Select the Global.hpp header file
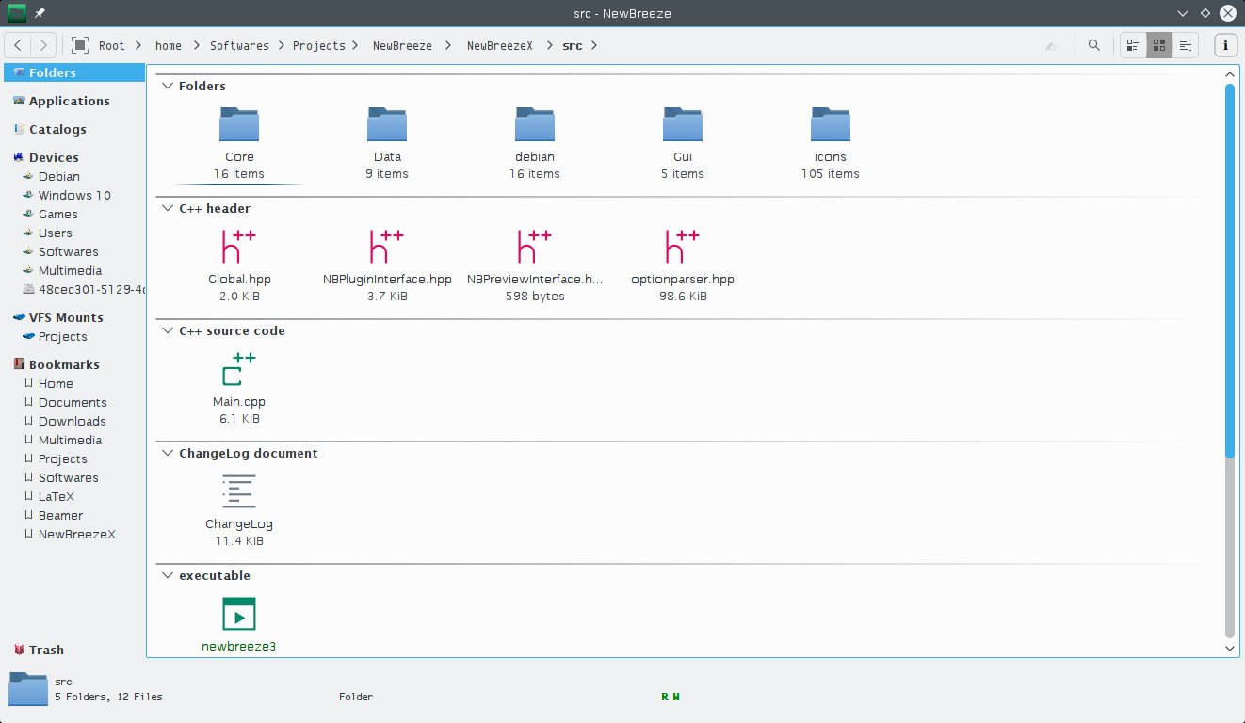The height and width of the screenshot is (723, 1245). pyautogui.click(x=239, y=265)
